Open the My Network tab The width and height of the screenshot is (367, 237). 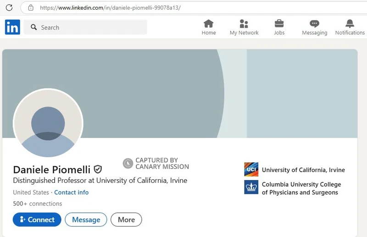tap(244, 28)
